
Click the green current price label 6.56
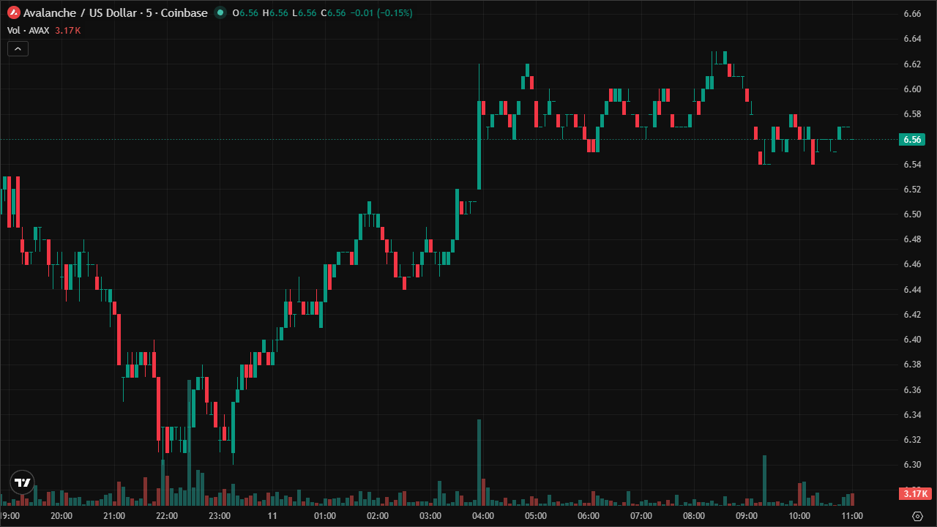(x=912, y=139)
